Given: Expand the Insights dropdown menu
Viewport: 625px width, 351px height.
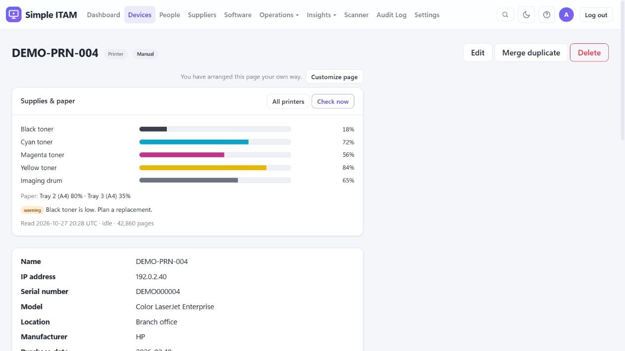Looking at the screenshot, I should click(321, 15).
